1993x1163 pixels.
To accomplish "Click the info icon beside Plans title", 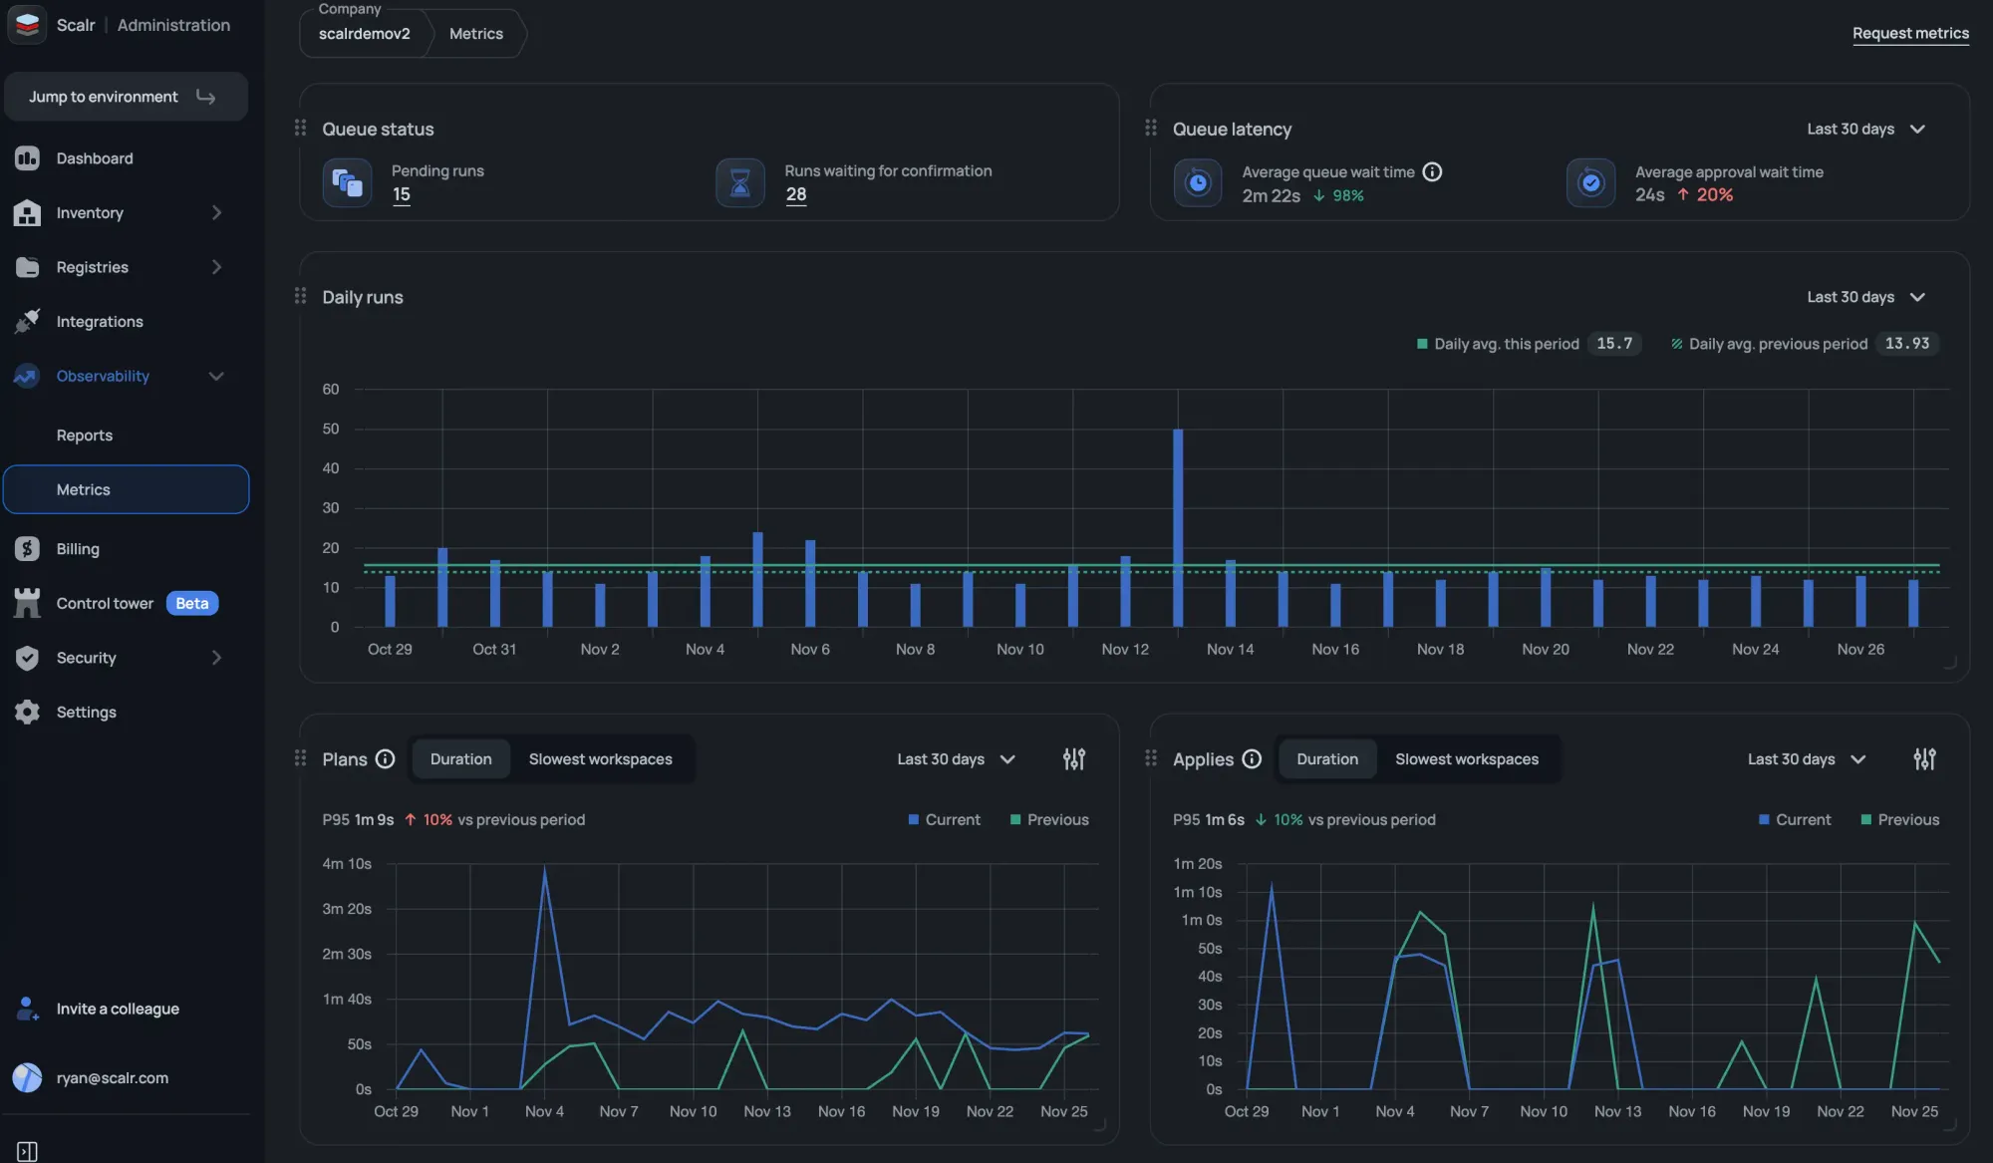I will (386, 759).
